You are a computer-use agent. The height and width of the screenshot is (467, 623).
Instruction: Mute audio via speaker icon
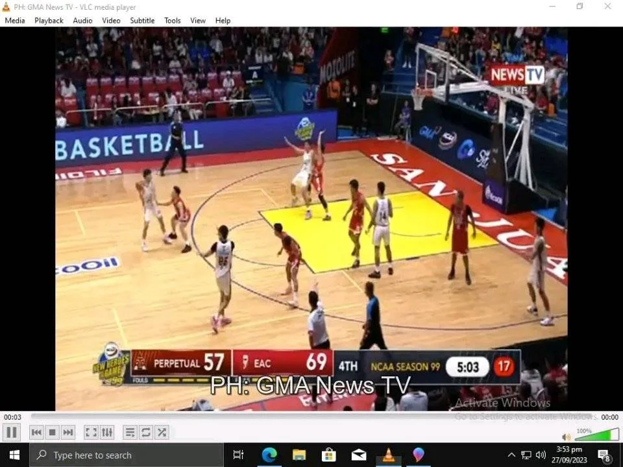(x=566, y=437)
